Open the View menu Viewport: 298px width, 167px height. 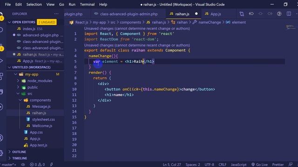50,4
